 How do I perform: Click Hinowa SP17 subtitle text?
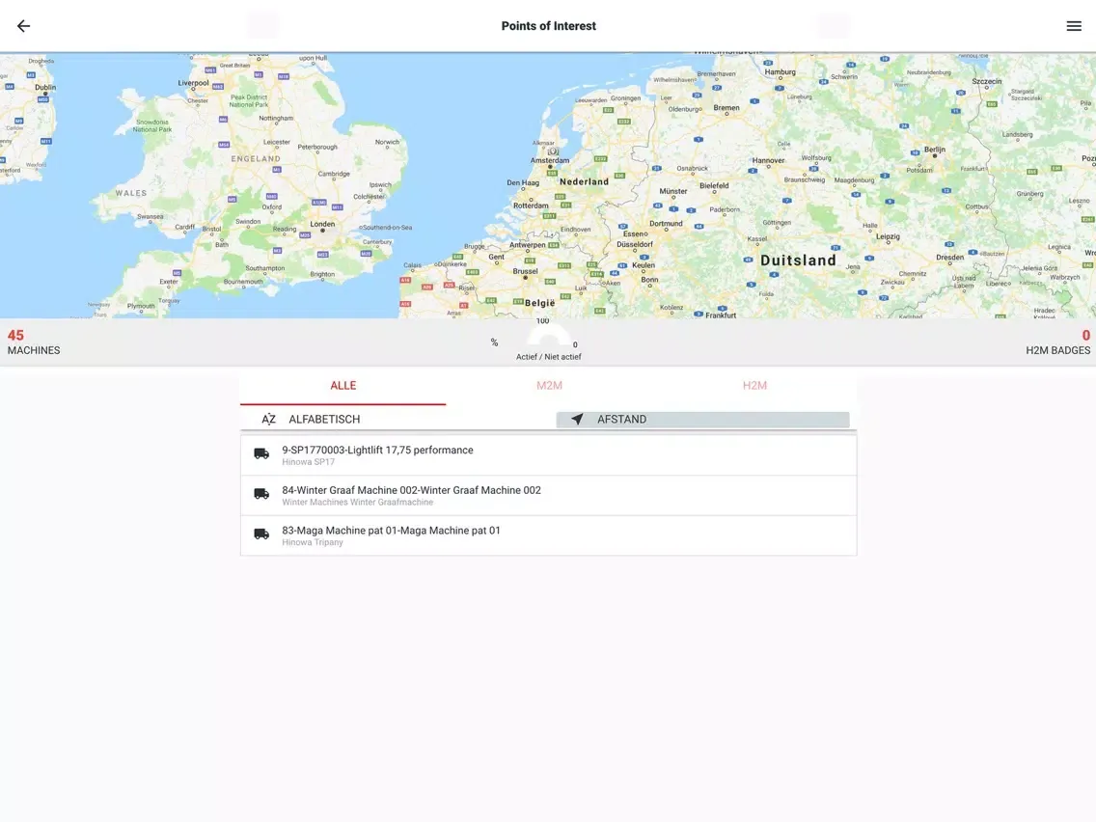[309, 462]
